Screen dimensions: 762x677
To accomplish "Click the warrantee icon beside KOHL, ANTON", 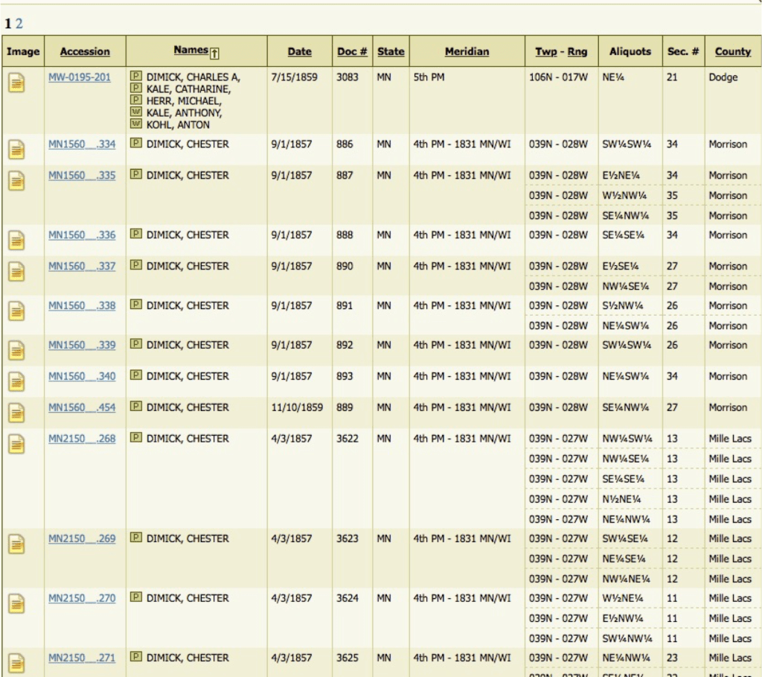I will pyautogui.click(x=136, y=124).
